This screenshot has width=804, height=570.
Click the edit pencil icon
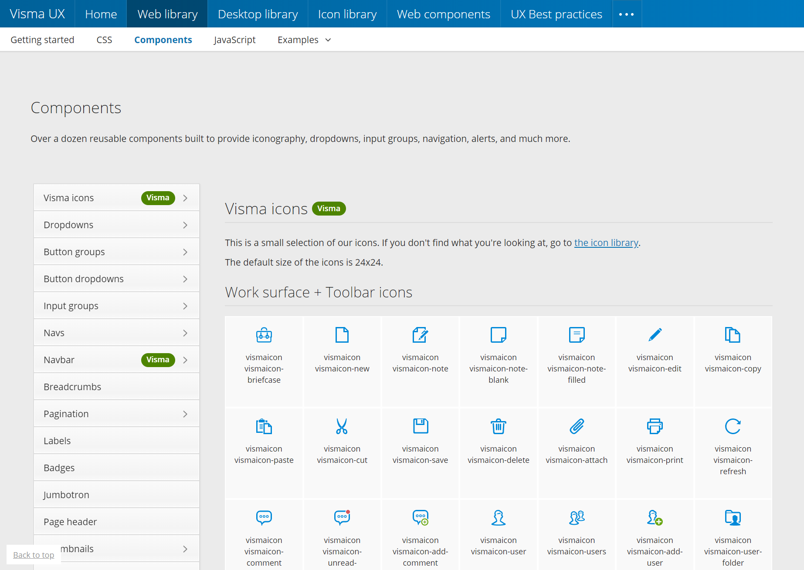[655, 335]
